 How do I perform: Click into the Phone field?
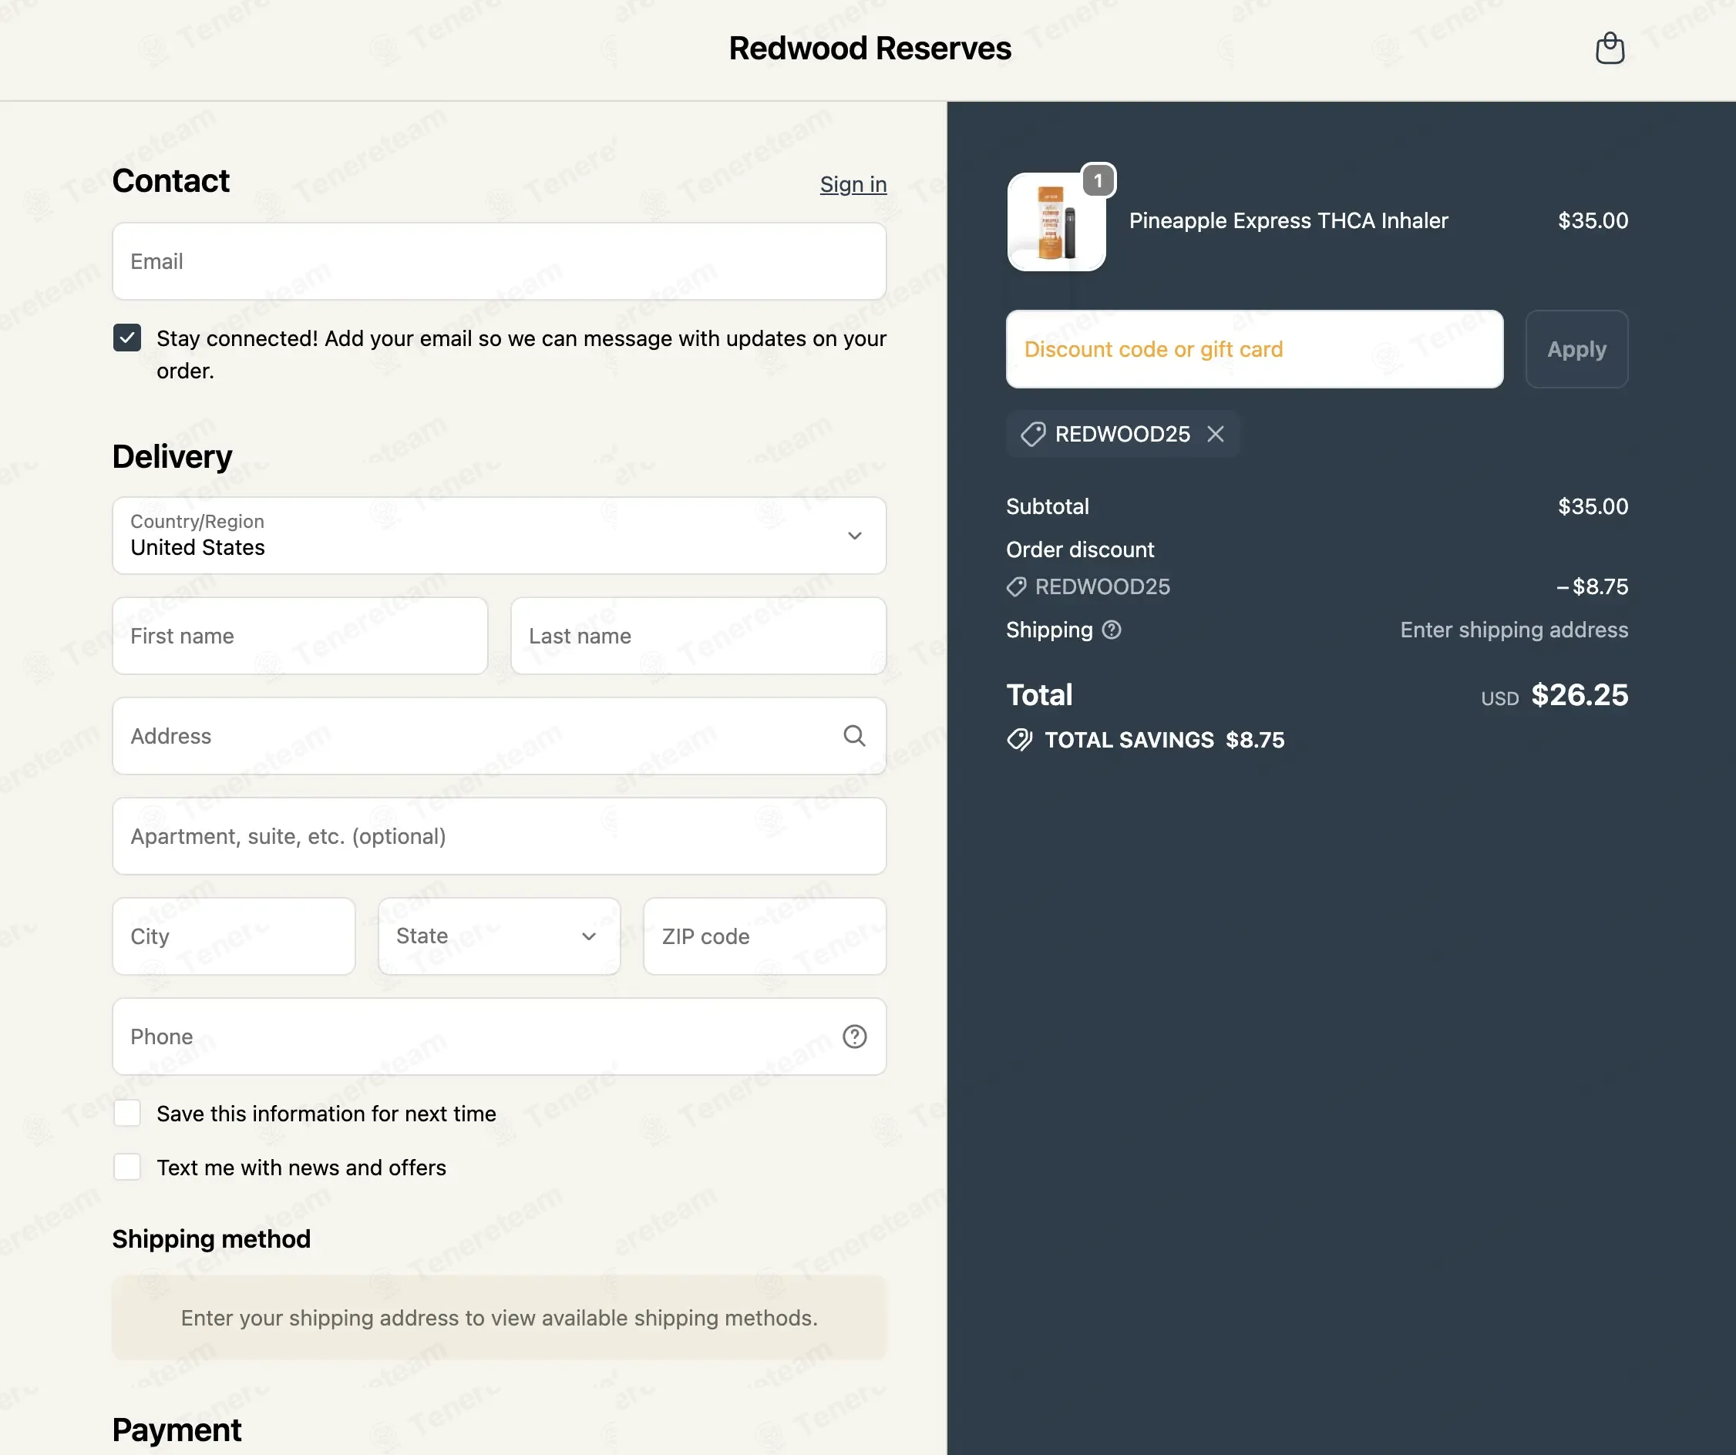[x=500, y=1036]
